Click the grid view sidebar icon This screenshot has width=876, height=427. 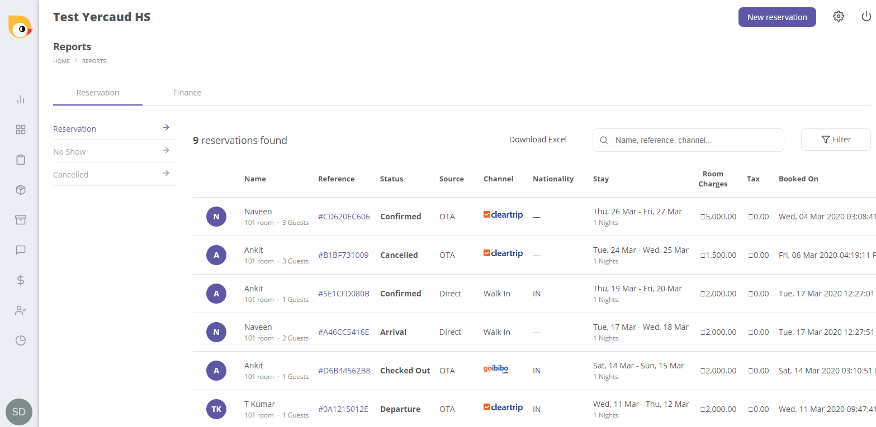[21, 130]
